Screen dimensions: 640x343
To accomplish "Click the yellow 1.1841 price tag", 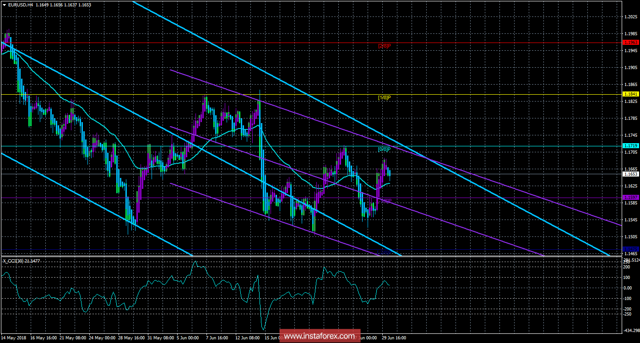I will tap(631, 94).
